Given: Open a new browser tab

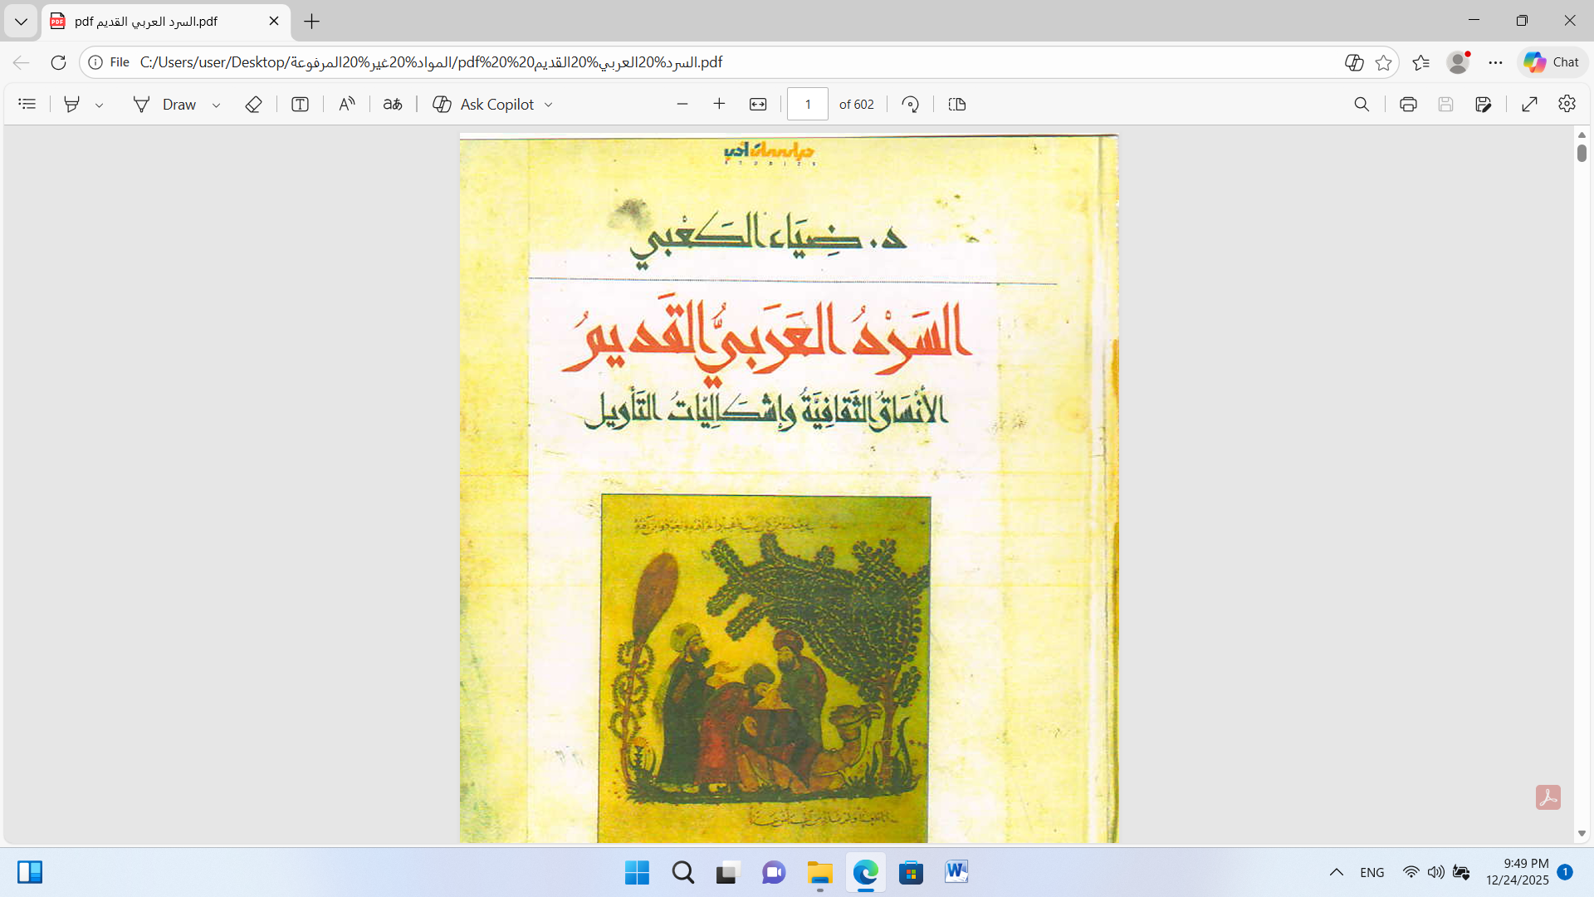Looking at the screenshot, I should point(312,22).
